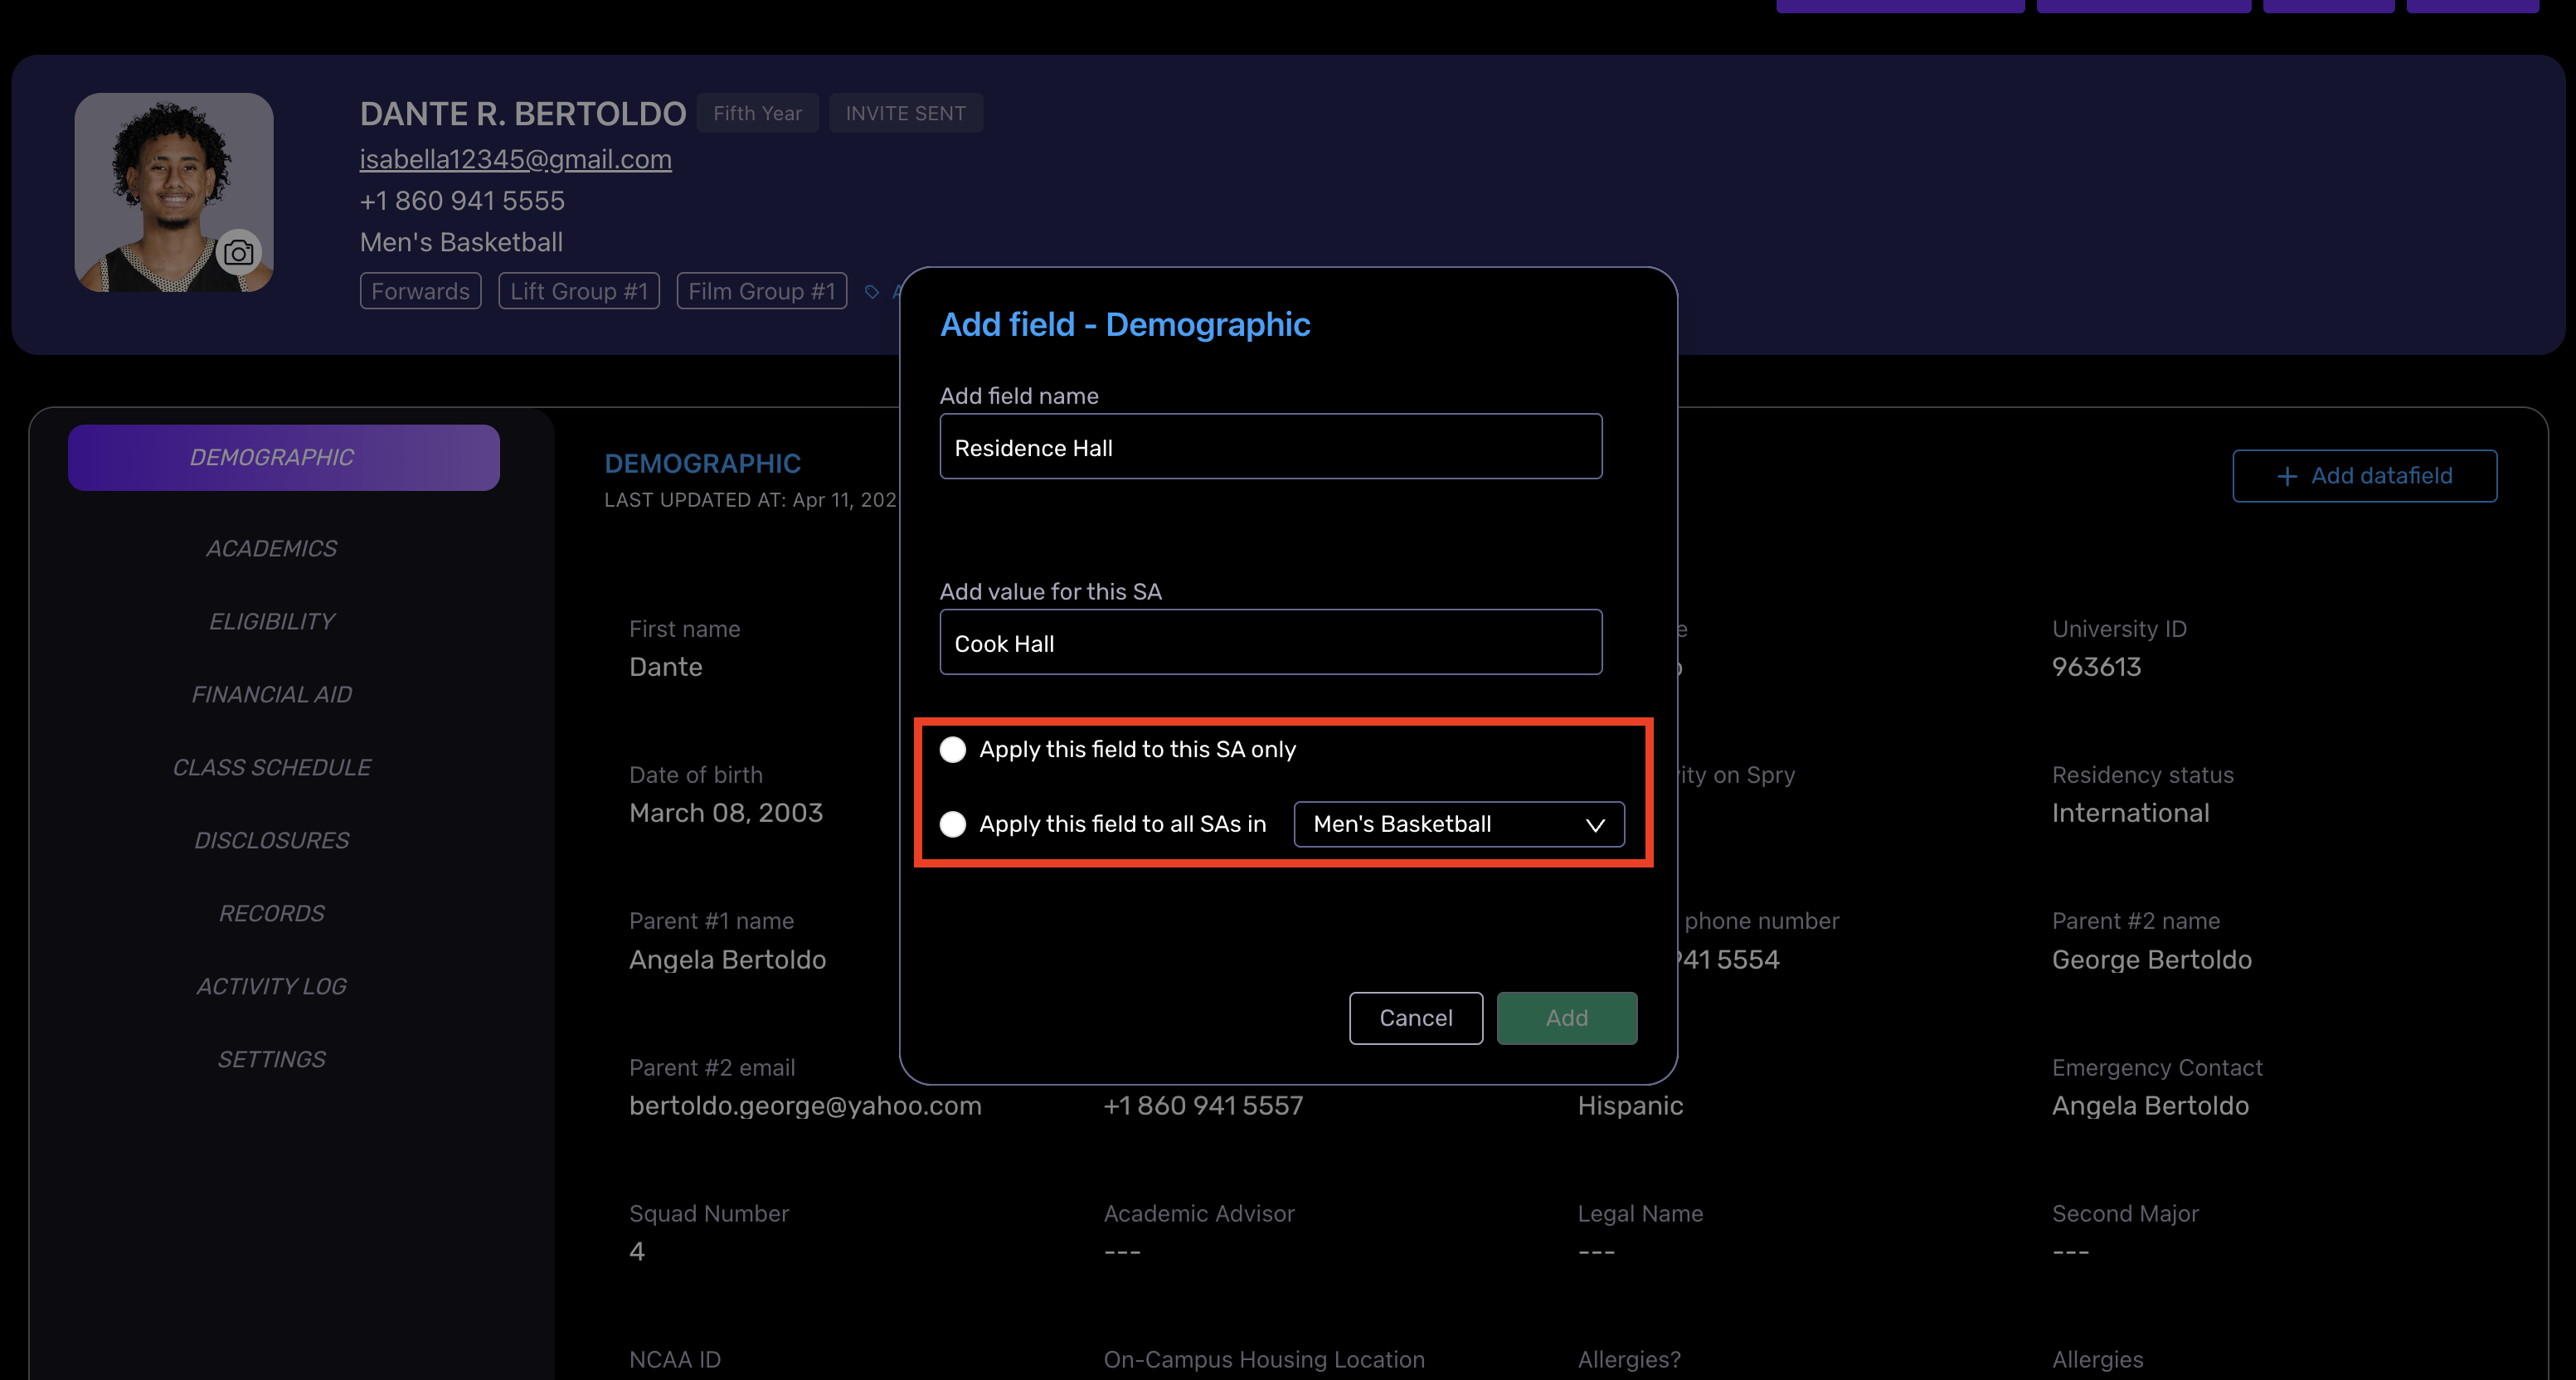
Task: Click the Residency status value International
Action: coord(2131,813)
